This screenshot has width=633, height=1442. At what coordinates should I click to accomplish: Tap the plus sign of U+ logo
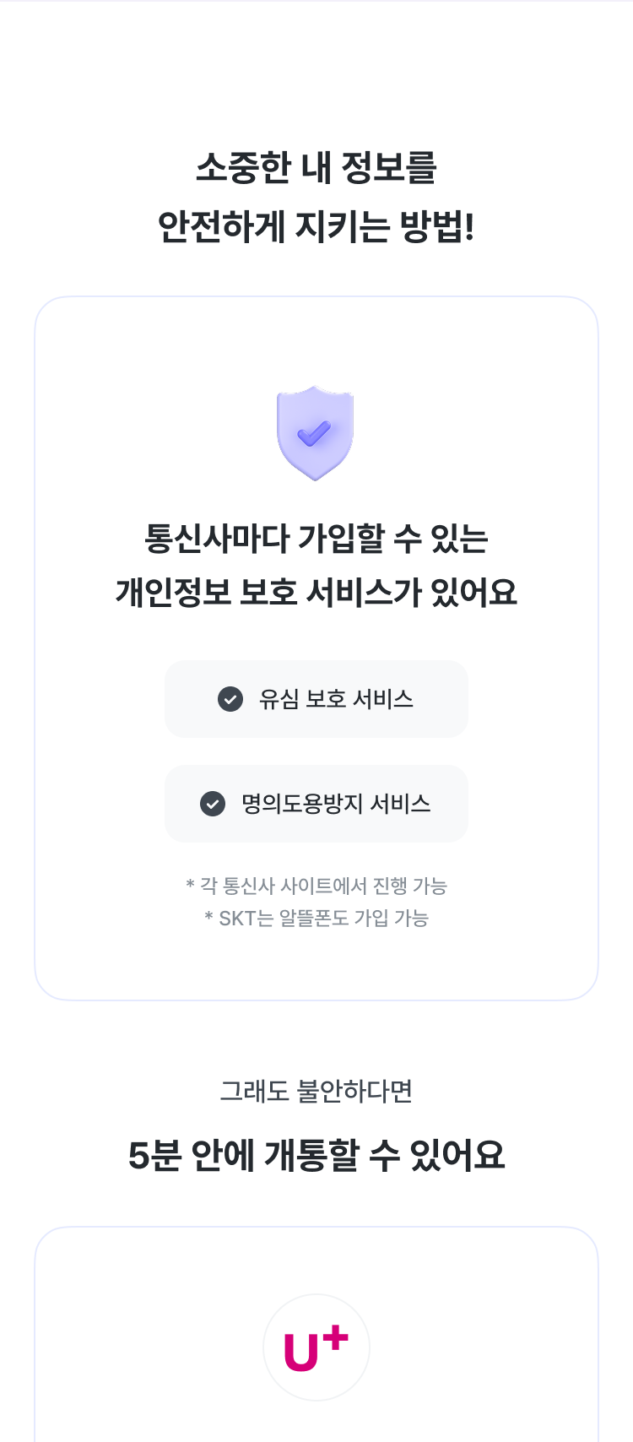click(334, 1338)
